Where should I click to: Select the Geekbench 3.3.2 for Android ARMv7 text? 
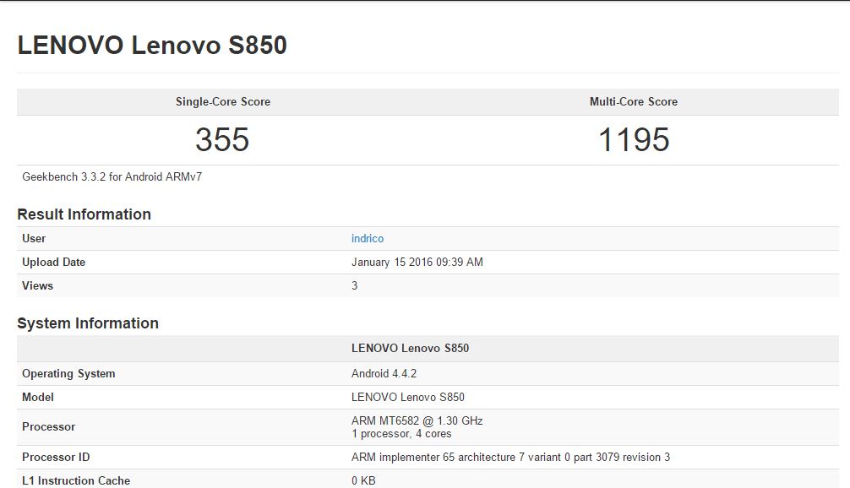(112, 176)
